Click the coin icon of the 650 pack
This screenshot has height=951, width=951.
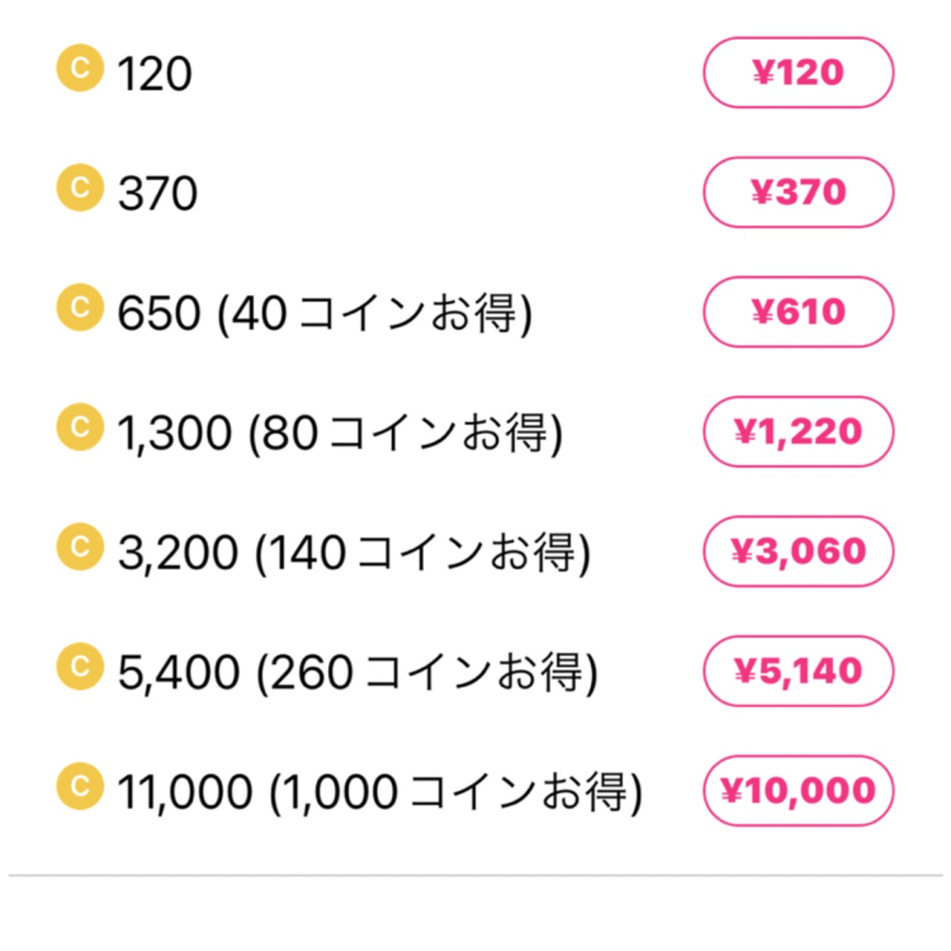coord(79,307)
